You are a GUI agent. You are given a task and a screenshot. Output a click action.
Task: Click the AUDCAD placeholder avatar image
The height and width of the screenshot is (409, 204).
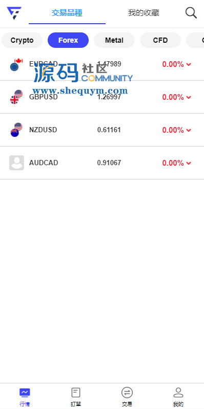click(x=16, y=163)
